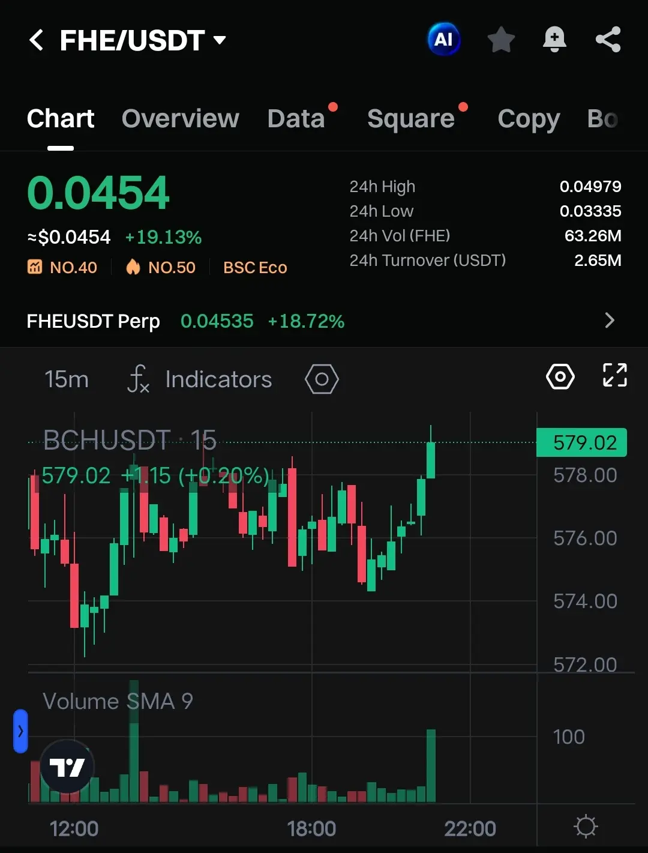Change the 15m timeframe selector
This screenshot has height=853, width=648.
point(66,379)
